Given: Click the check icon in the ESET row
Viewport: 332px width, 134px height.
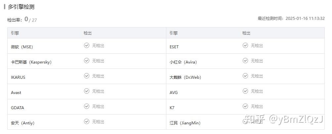Looking at the screenshot, I should (x=245, y=45).
